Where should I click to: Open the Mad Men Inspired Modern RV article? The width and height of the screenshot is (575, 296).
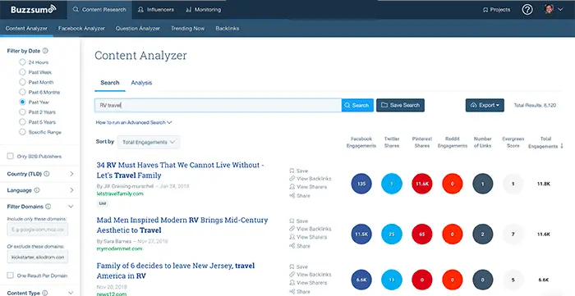point(182,225)
